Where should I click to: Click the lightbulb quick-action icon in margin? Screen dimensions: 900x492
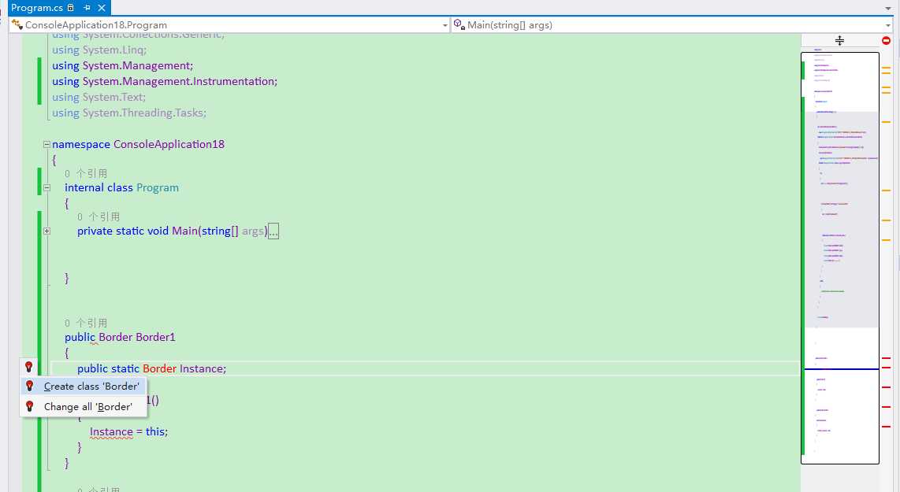tap(28, 366)
